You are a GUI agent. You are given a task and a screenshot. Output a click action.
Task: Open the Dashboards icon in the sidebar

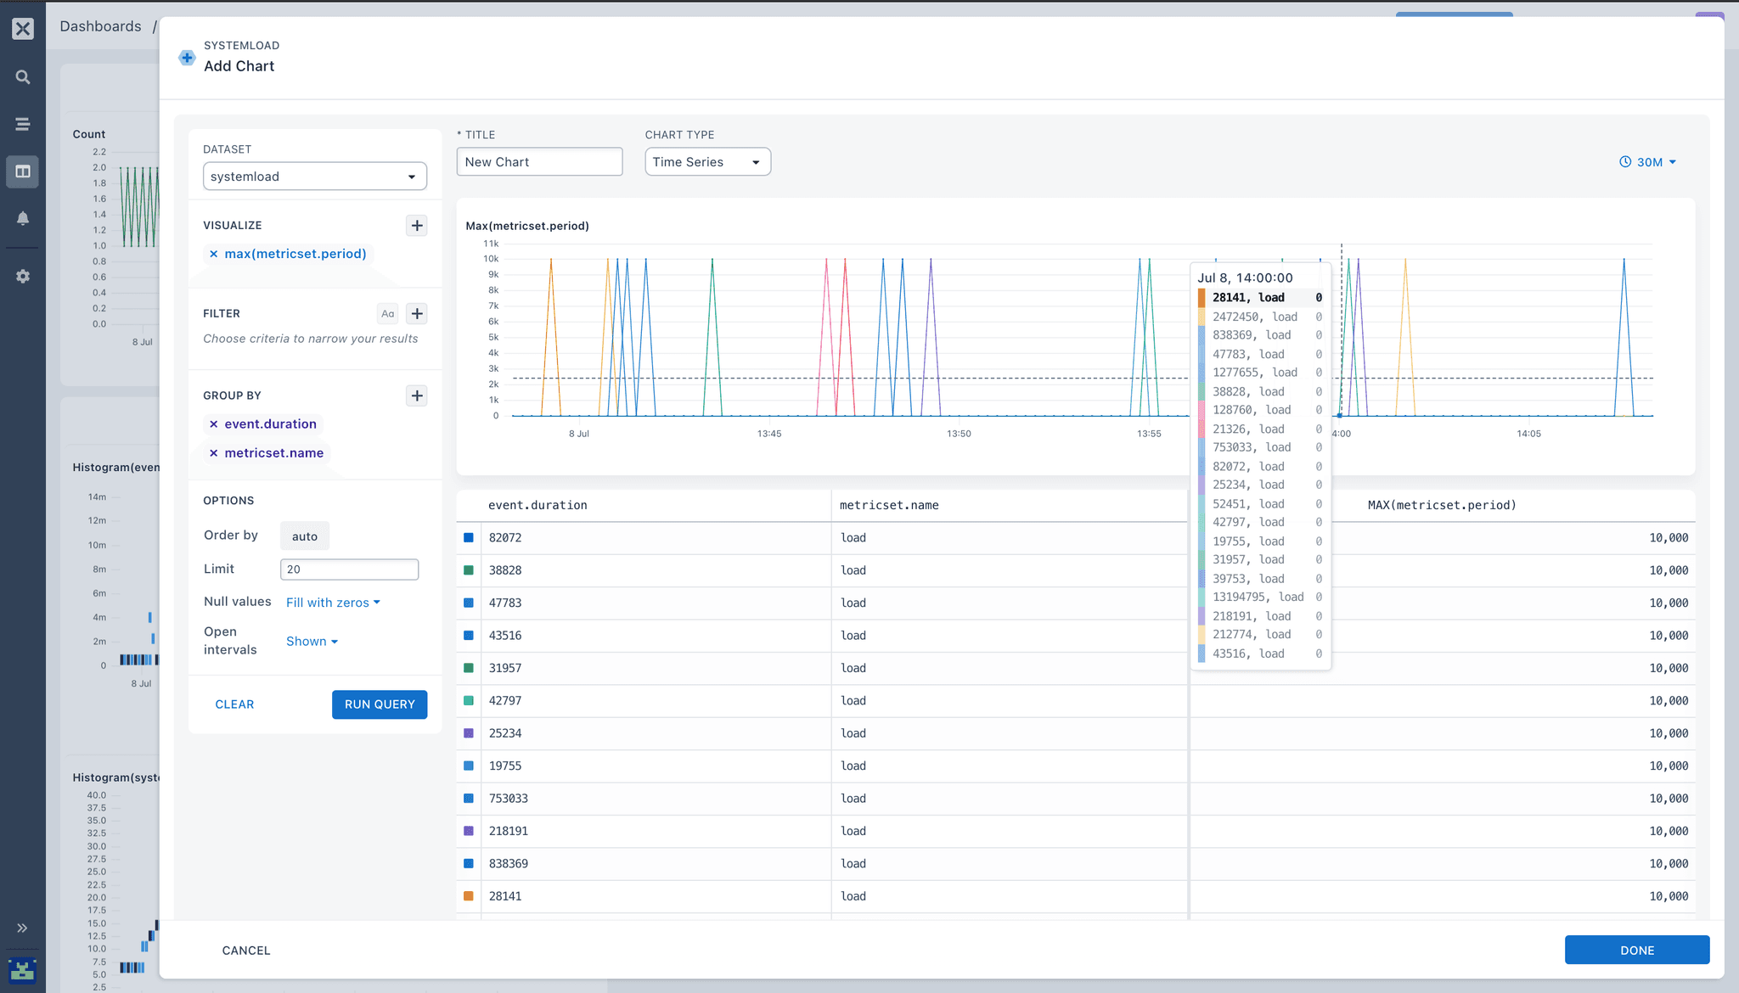point(22,171)
